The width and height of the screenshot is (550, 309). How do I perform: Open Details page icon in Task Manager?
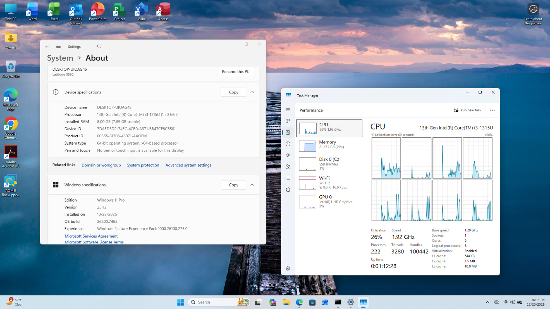(288, 178)
